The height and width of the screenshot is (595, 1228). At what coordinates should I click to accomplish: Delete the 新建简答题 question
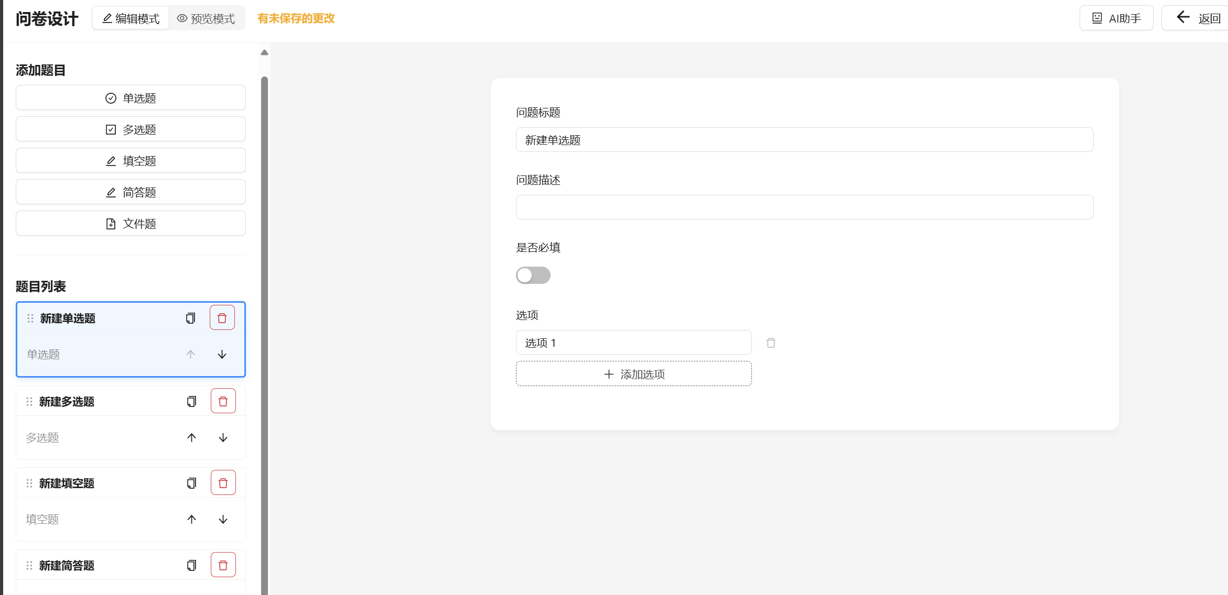[223, 565]
